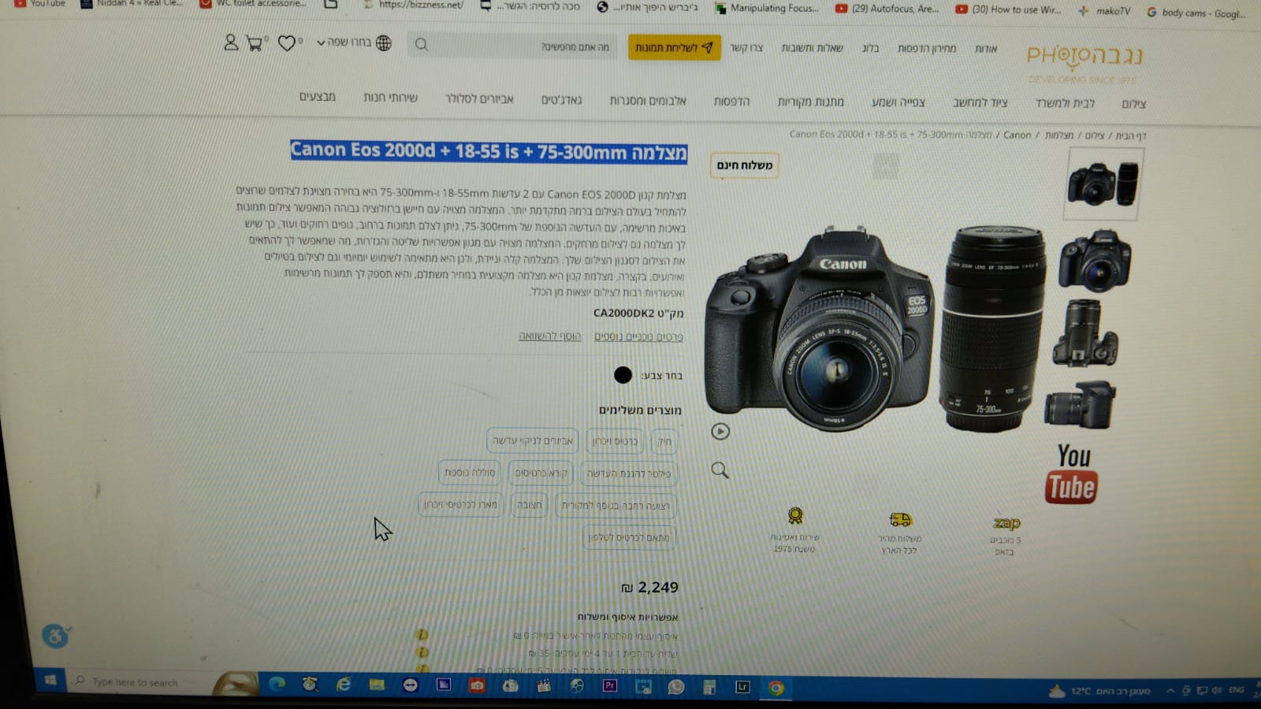Open the TeamViewer icon in taskbar
Image resolution: width=1261 pixels, height=709 pixels.
[410, 685]
